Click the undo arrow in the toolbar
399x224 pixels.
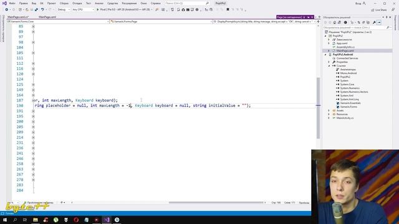coord(42,10)
